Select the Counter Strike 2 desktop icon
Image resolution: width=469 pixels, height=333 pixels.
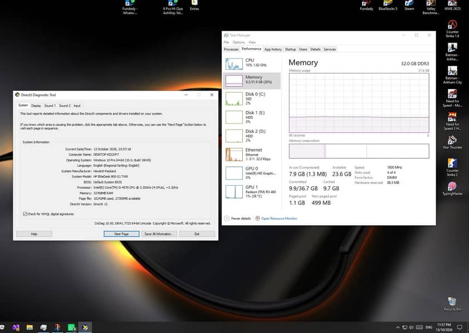(452, 167)
